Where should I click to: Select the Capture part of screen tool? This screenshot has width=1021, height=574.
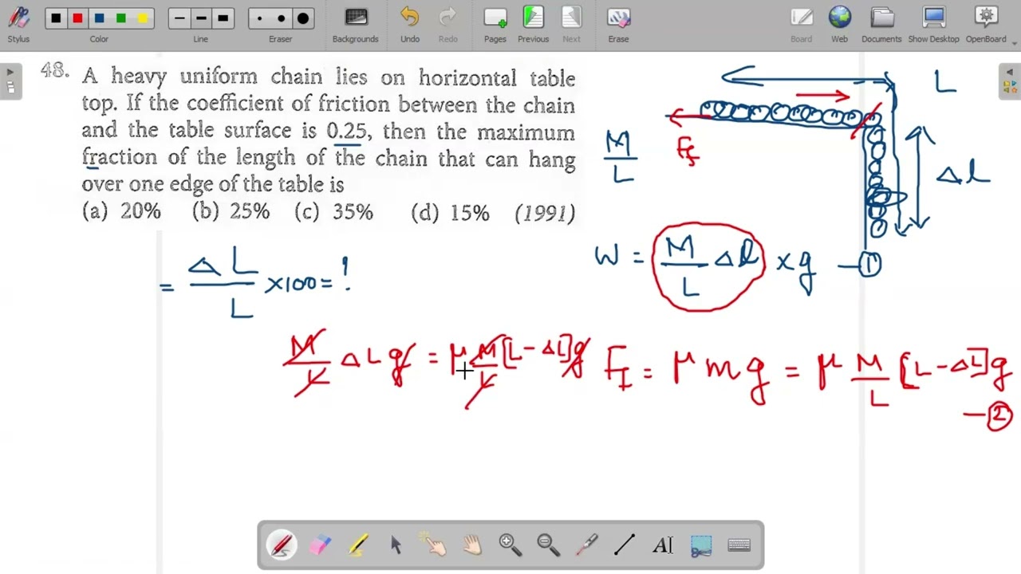[700, 545]
